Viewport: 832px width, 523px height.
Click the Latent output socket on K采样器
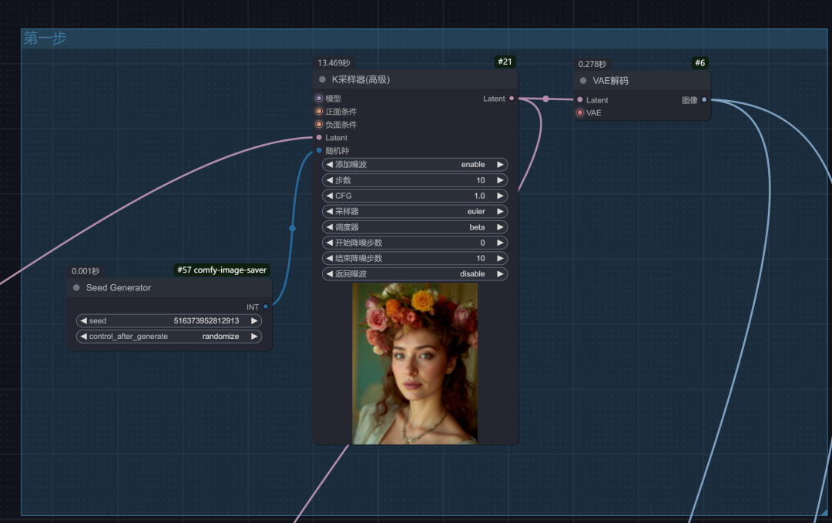tap(512, 98)
